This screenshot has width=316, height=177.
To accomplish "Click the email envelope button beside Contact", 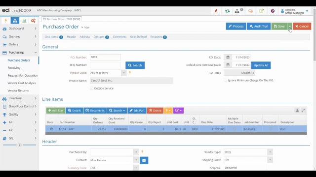I will pos(144,160).
